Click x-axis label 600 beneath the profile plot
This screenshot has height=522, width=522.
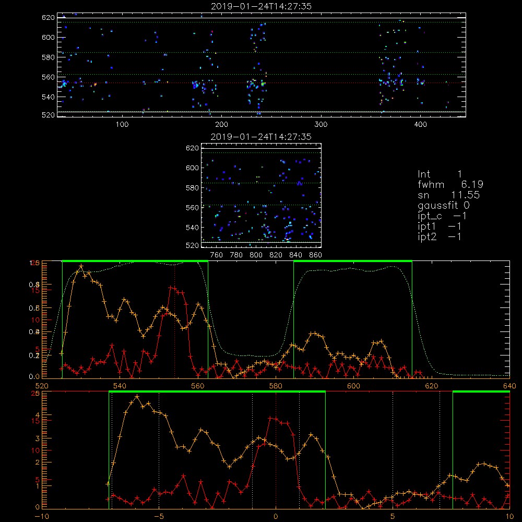coord(353,386)
